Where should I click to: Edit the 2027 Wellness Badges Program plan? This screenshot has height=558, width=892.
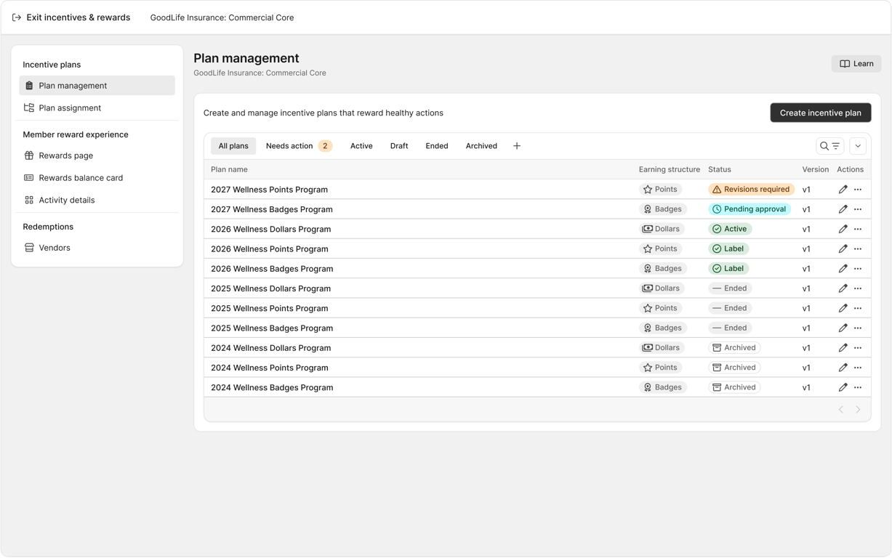click(843, 209)
